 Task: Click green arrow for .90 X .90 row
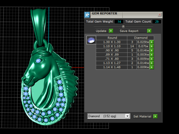coord(152,51)
